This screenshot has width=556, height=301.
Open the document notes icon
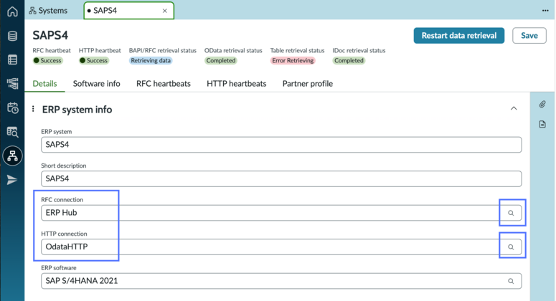pos(542,124)
